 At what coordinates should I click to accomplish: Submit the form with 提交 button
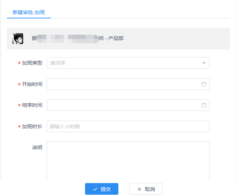[x=102, y=189]
